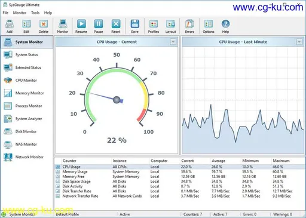Select the Disk Activity counter row

click(180, 186)
